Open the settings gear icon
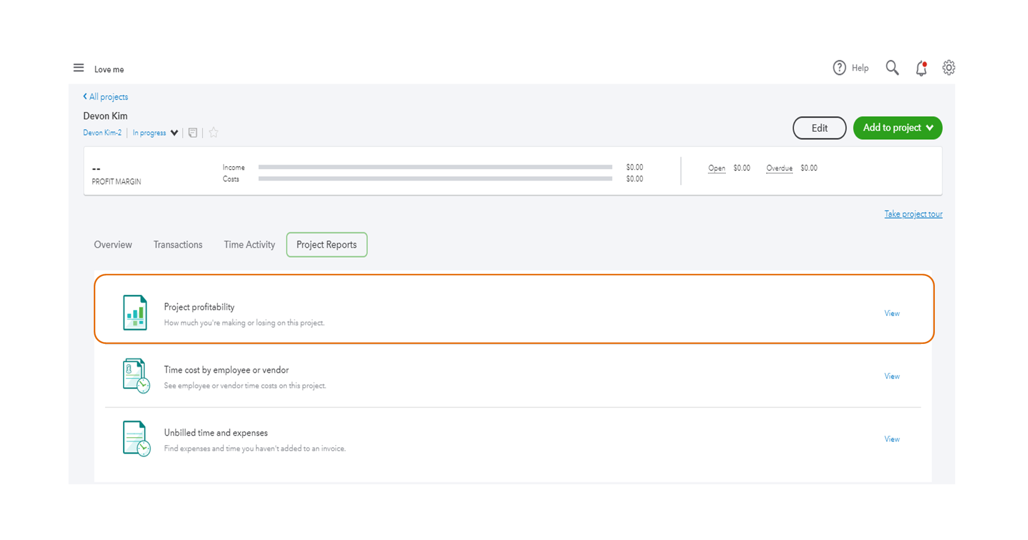 click(948, 67)
